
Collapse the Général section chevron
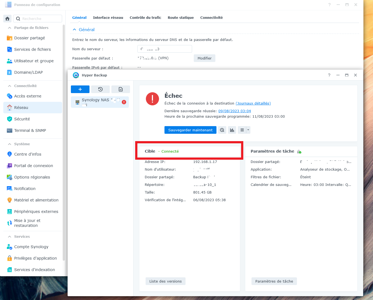[x=74, y=29]
